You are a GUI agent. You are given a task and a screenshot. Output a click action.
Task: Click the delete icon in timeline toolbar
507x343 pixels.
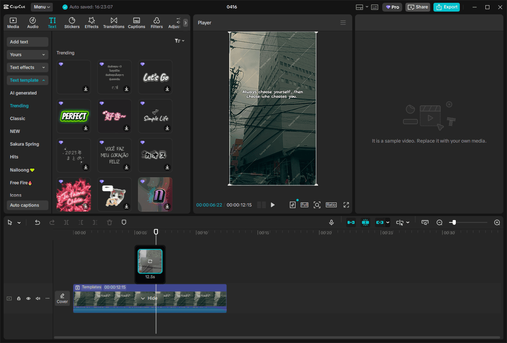click(x=109, y=222)
